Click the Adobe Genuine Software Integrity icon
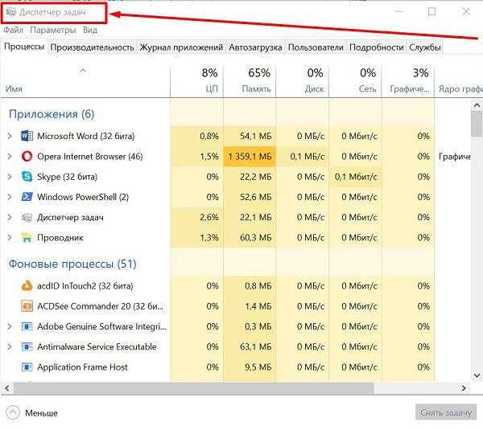483x430 pixels. click(x=27, y=326)
